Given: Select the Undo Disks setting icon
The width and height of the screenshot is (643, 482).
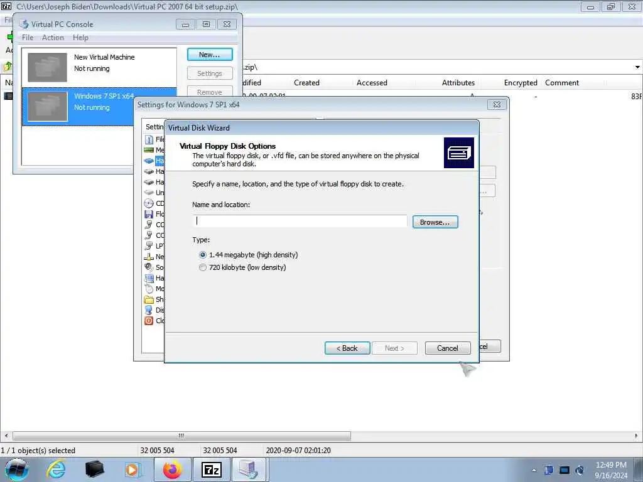Looking at the screenshot, I should click(x=149, y=193).
